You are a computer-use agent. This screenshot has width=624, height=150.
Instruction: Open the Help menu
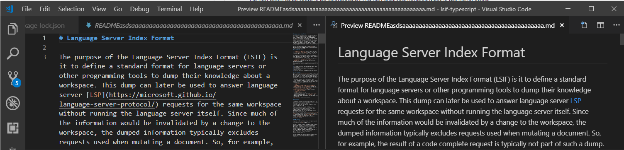[196, 9]
